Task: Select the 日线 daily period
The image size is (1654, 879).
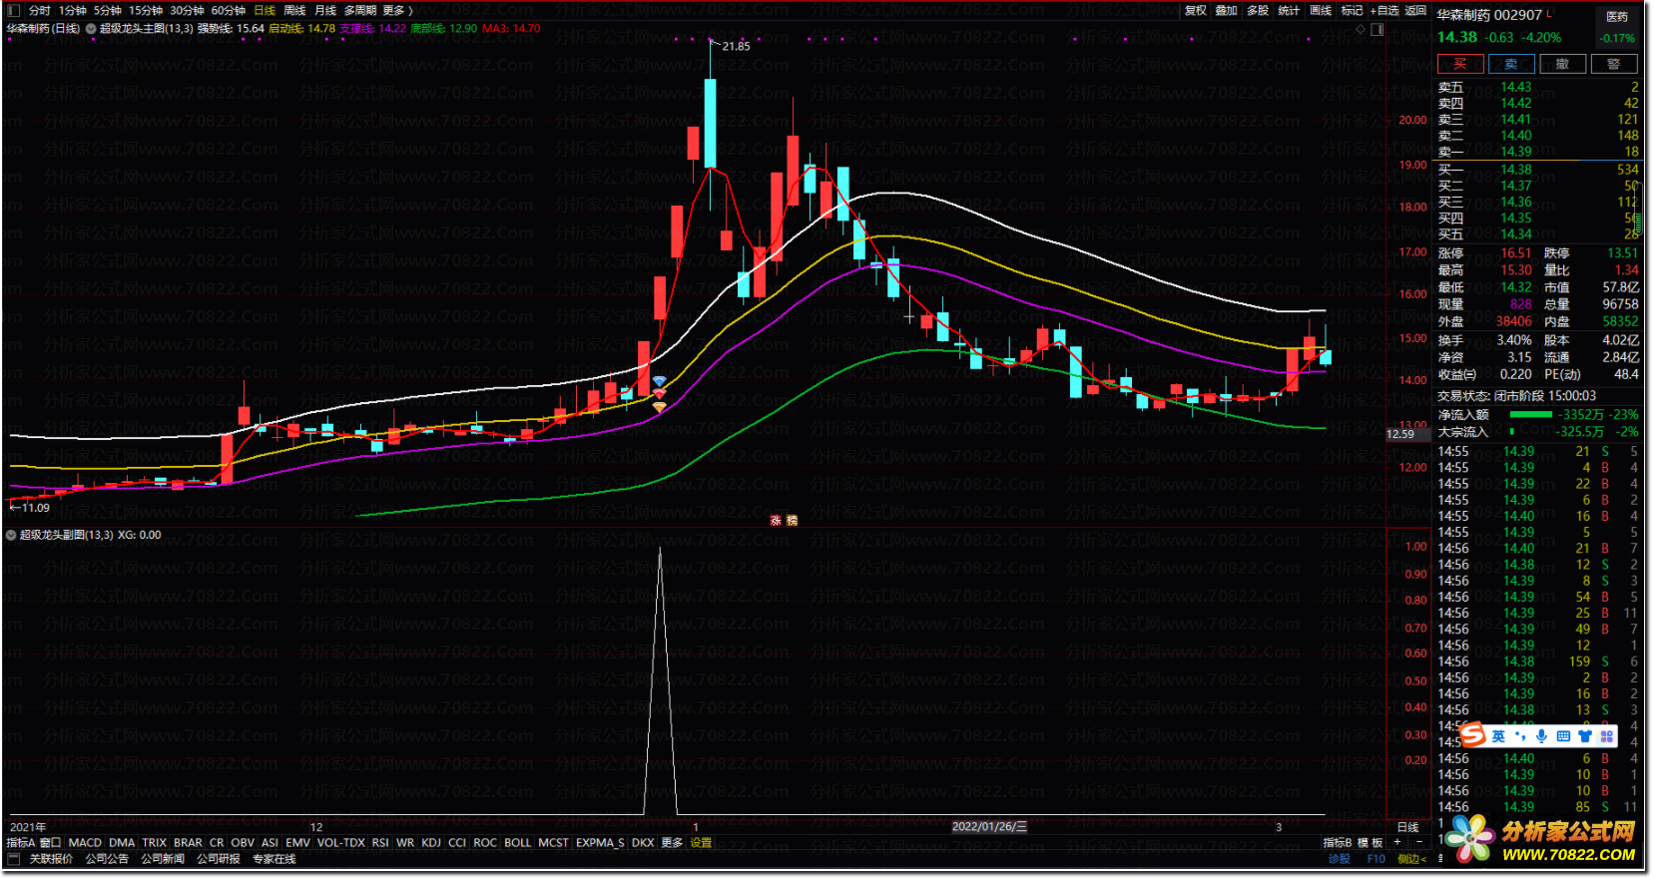Action: pos(265,11)
